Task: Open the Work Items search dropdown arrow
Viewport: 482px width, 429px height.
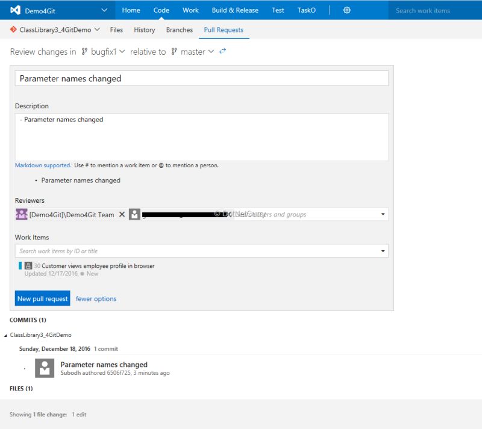Action: click(382, 251)
